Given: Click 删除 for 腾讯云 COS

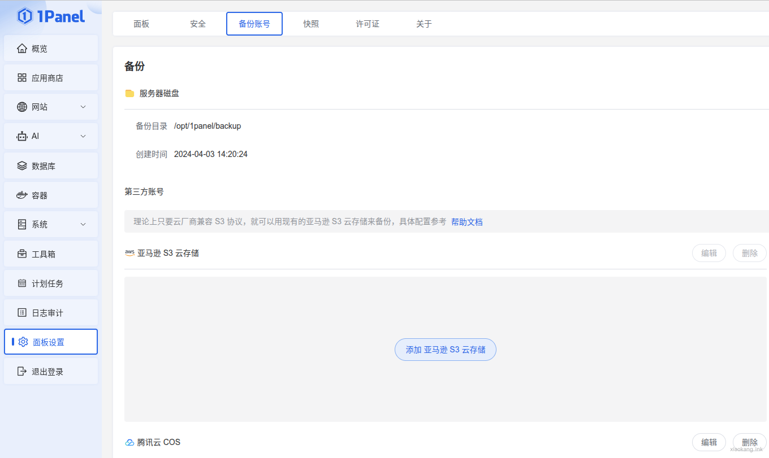Looking at the screenshot, I should [750, 442].
